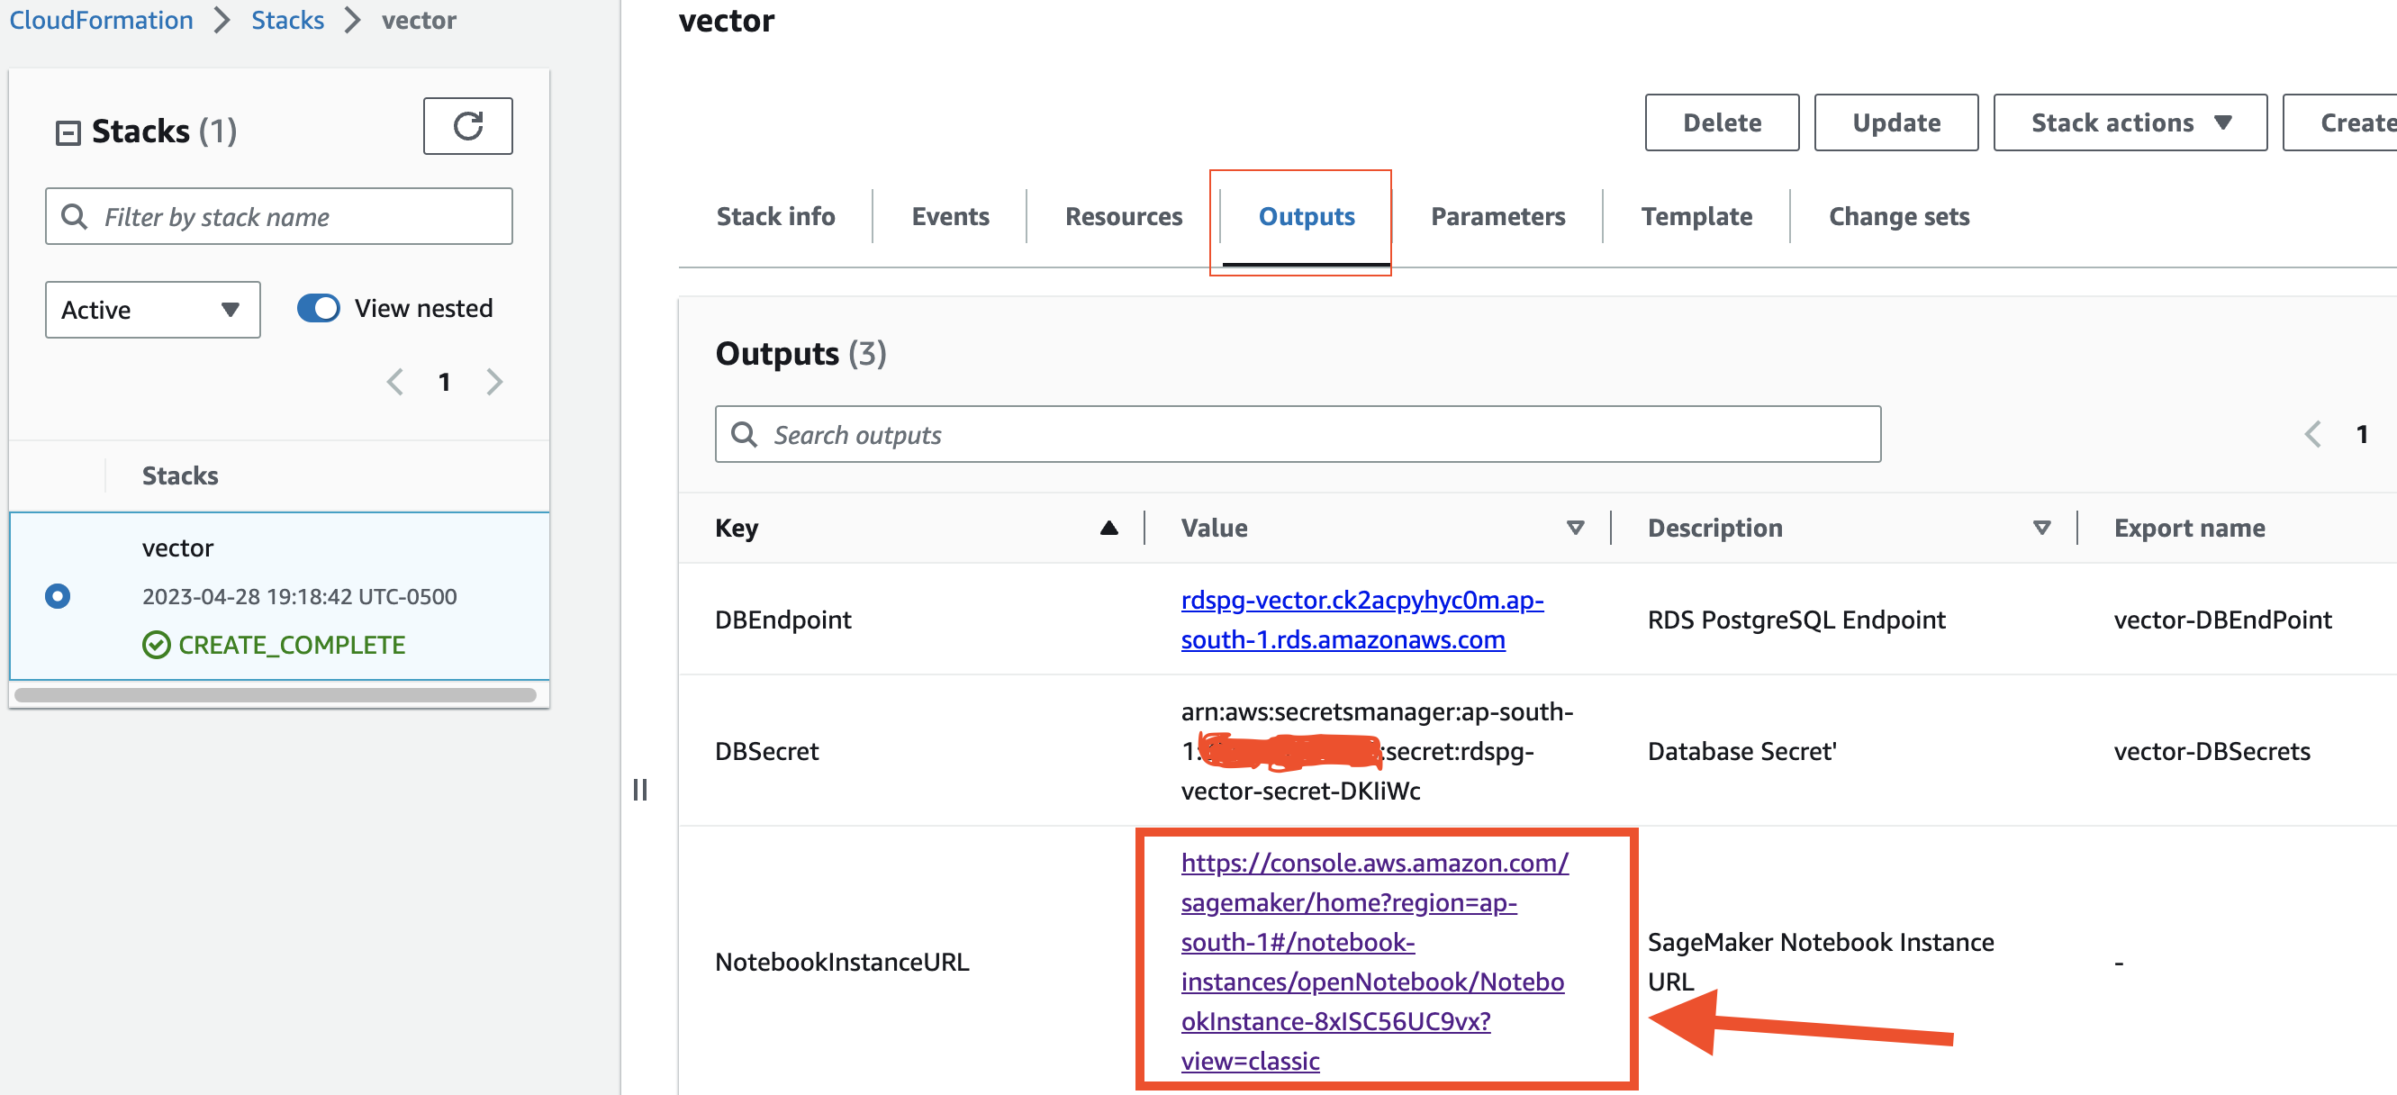The width and height of the screenshot is (2397, 1095).
Task: Click the panel divider resize handle
Action: [640, 790]
